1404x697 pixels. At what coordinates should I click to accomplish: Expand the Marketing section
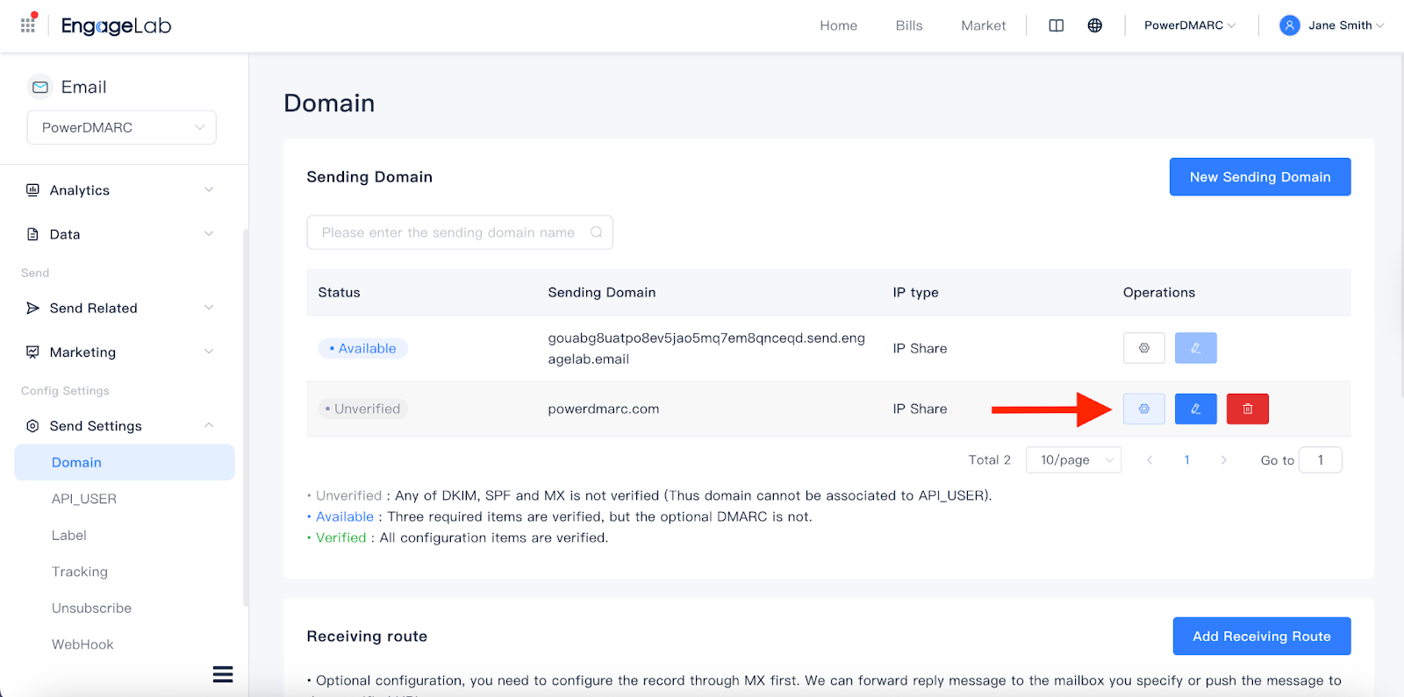[209, 352]
